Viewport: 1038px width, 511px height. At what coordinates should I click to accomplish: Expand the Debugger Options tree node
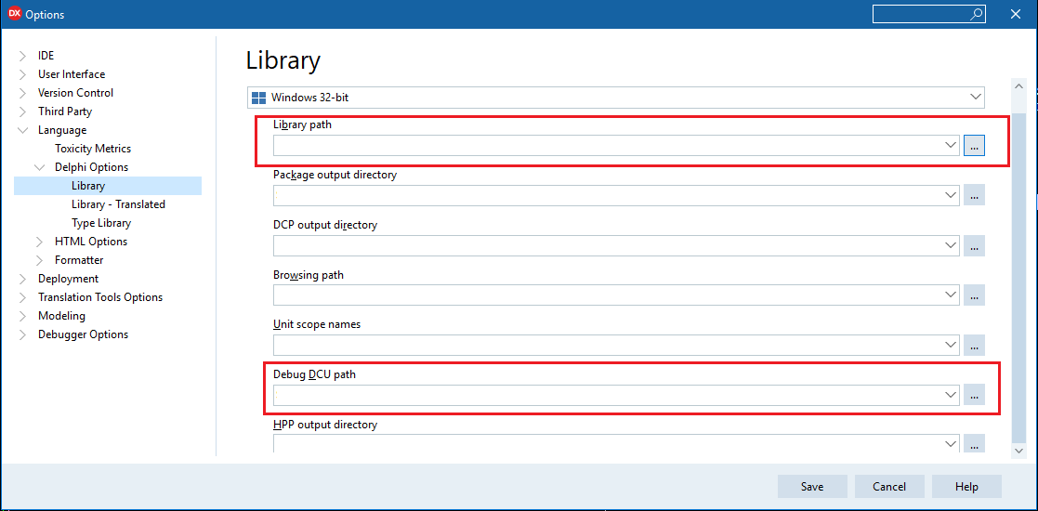23,334
